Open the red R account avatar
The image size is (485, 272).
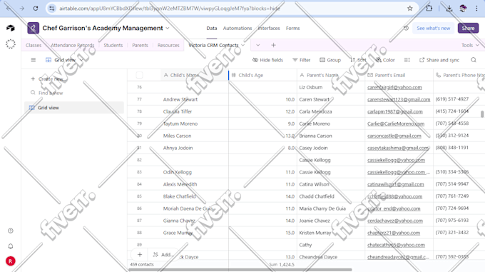click(11, 261)
